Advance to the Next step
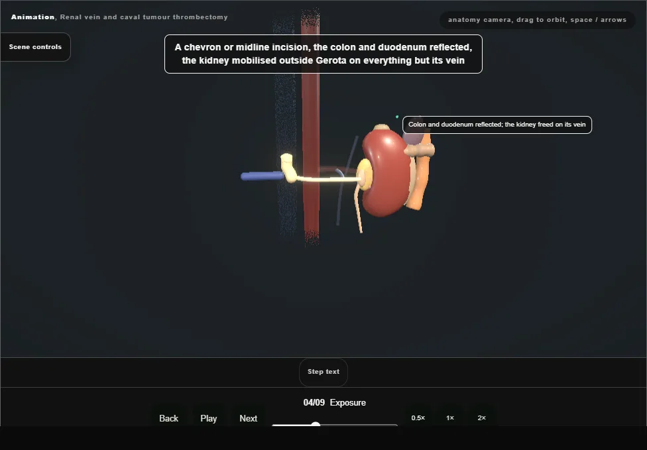647x450 pixels. tap(248, 418)
